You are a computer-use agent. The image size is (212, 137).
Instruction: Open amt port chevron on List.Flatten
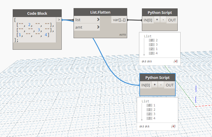pos(98,27)
